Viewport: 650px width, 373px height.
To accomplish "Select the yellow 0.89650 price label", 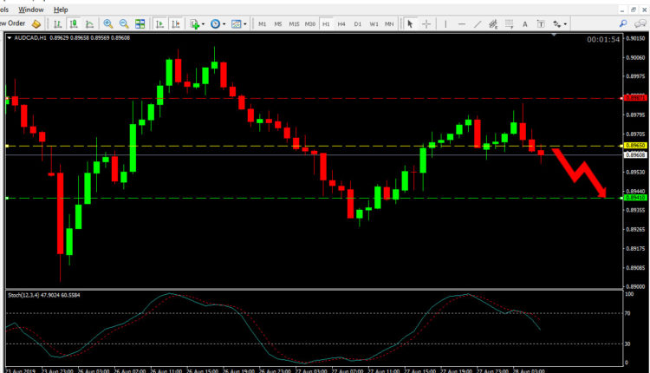I will 635,146.
